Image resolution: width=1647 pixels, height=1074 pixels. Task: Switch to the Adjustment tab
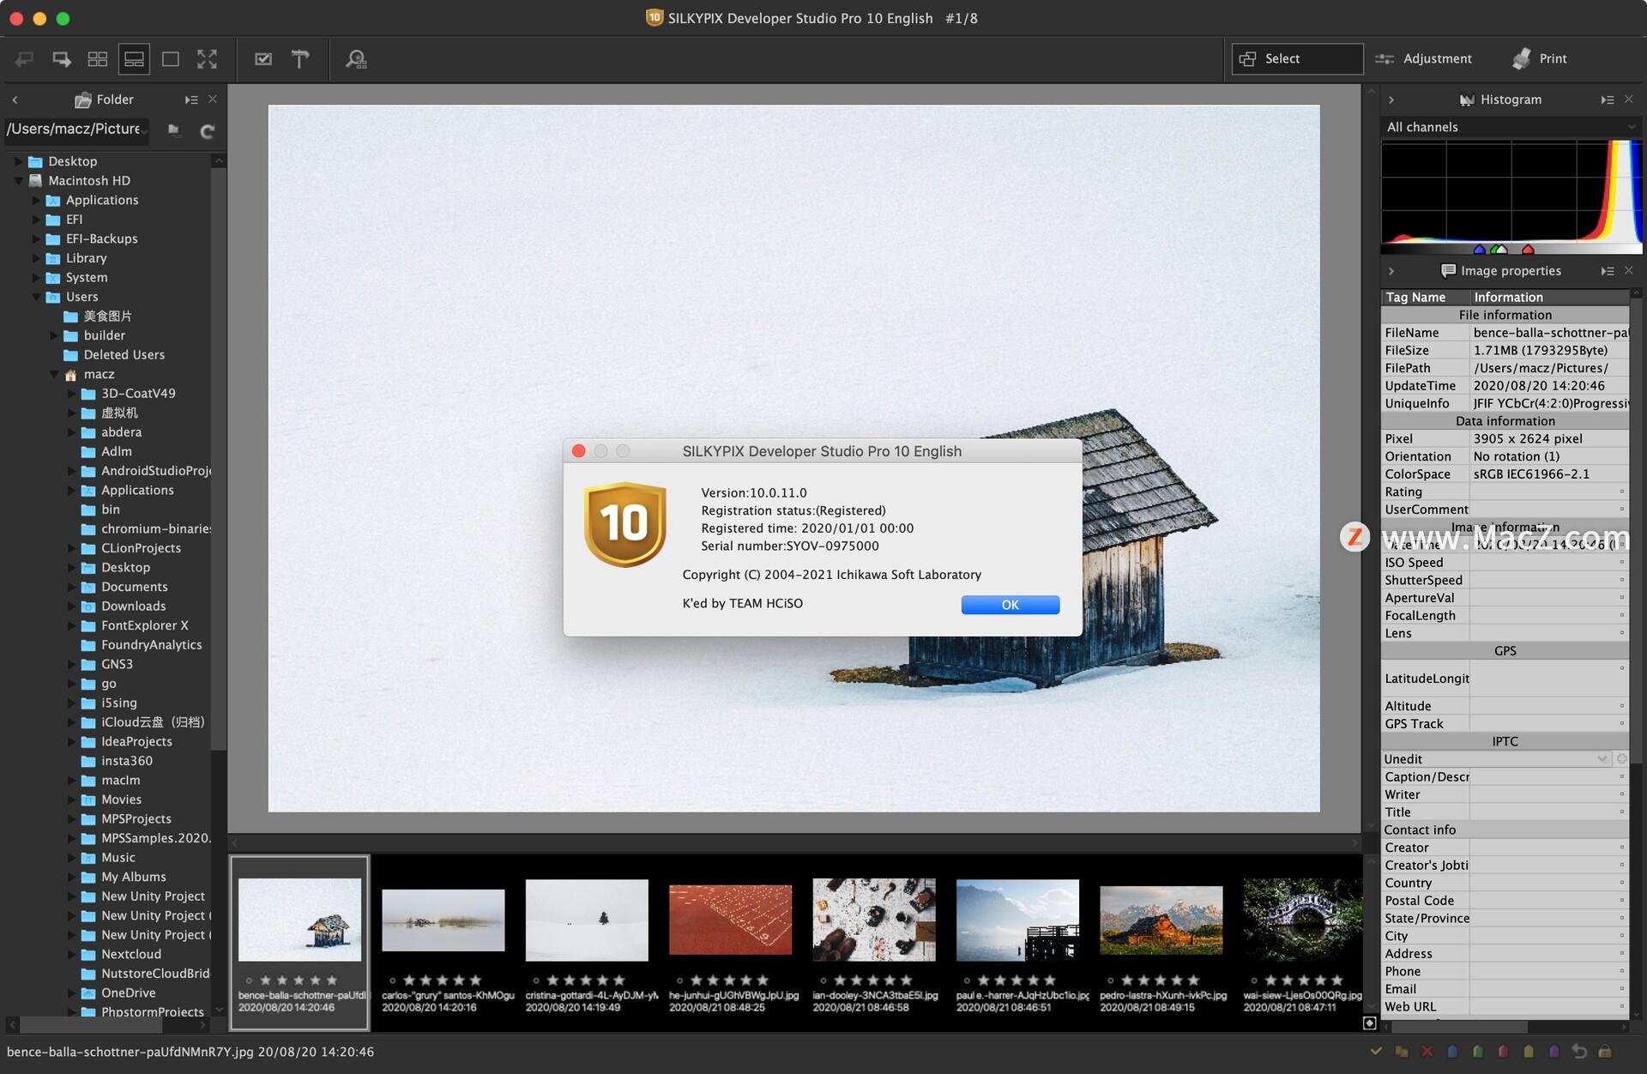tap(1426, 58)
